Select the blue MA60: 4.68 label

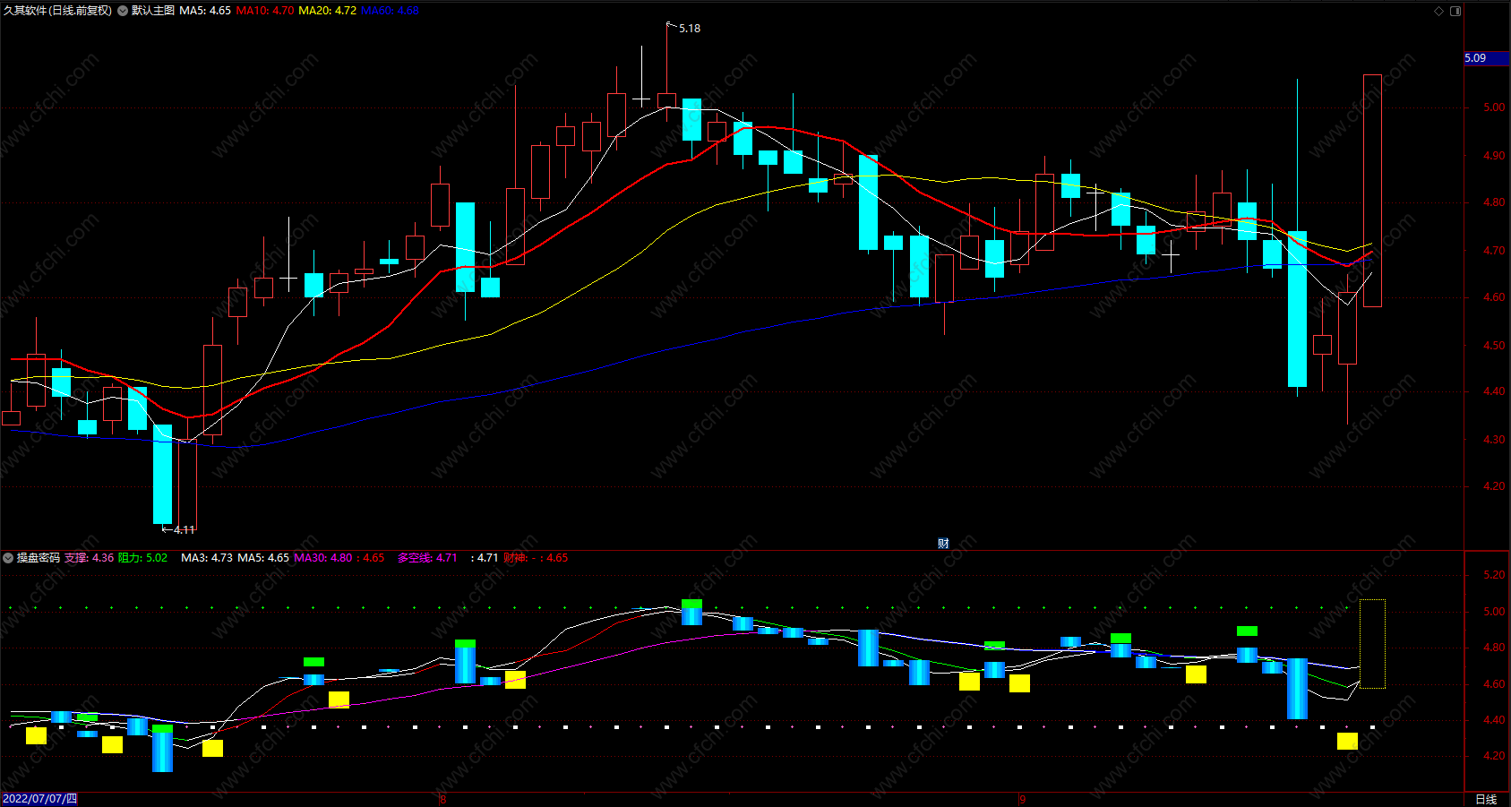click(x=390, y=11)
